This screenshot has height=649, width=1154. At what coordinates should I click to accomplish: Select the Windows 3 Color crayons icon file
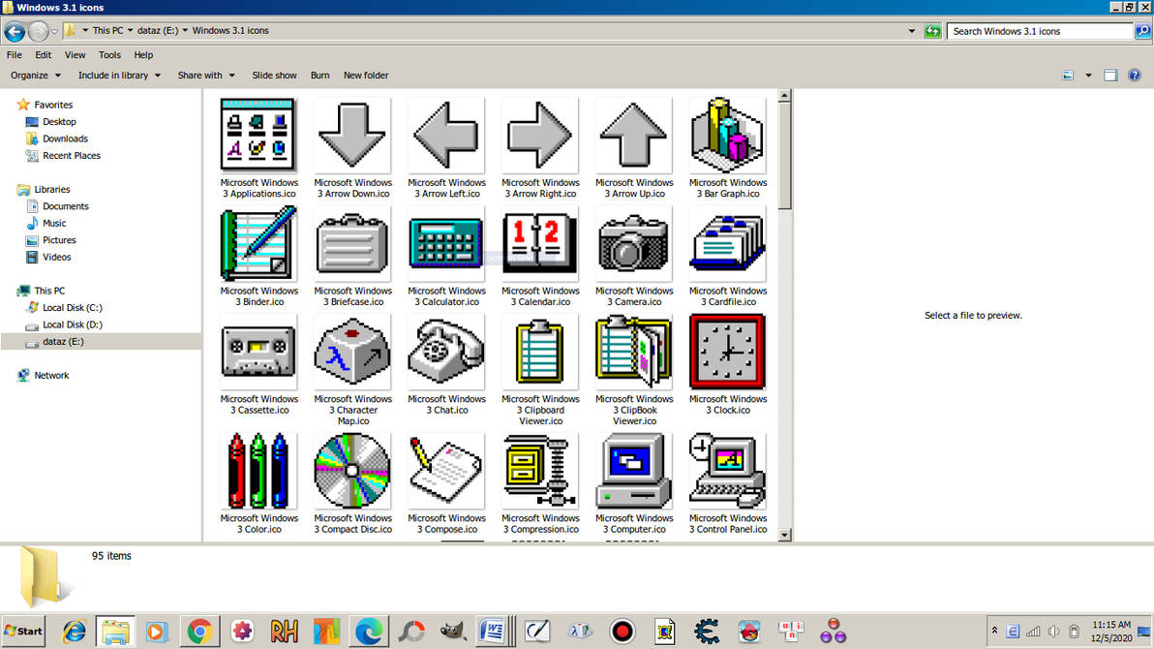(x=258, y=471)
